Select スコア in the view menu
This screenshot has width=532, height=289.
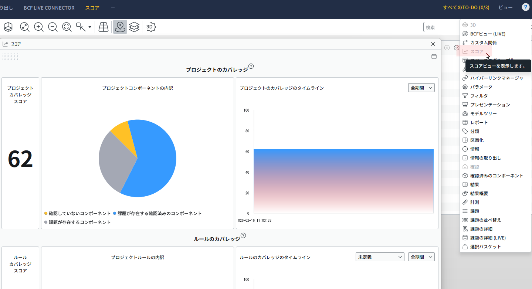click(x=495, y=51)
